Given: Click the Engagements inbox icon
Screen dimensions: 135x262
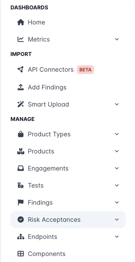Looking at the screenshot, I should [x=20, y=168].
